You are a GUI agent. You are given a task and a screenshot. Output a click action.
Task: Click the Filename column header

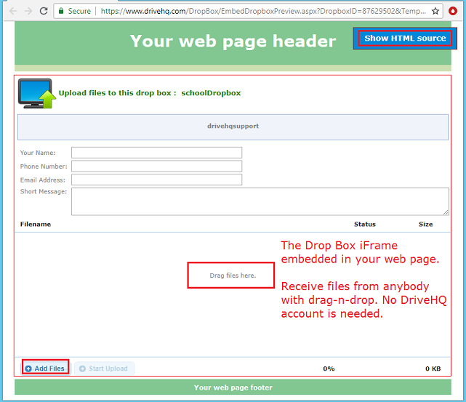(36, 224)
